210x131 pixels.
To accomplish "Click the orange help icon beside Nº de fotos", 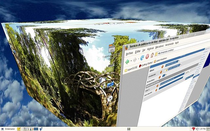I will [x=159, y=77].
